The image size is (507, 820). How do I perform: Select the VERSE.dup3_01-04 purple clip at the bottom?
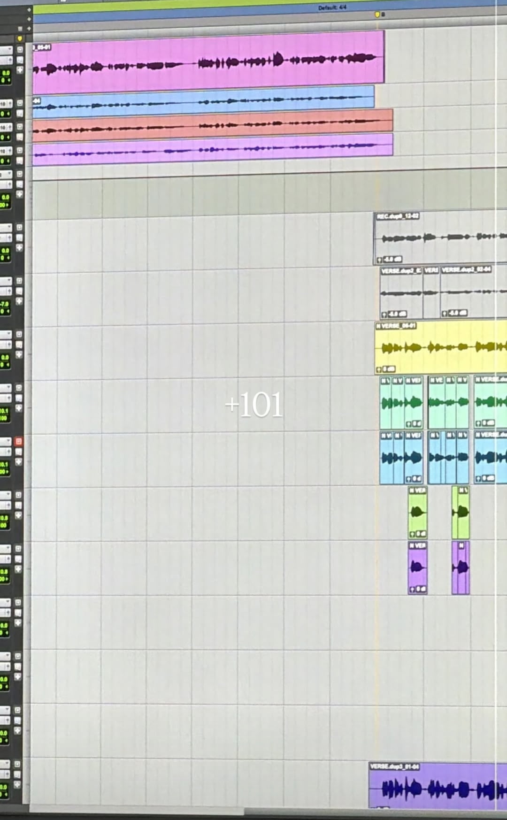coord(437,789)
